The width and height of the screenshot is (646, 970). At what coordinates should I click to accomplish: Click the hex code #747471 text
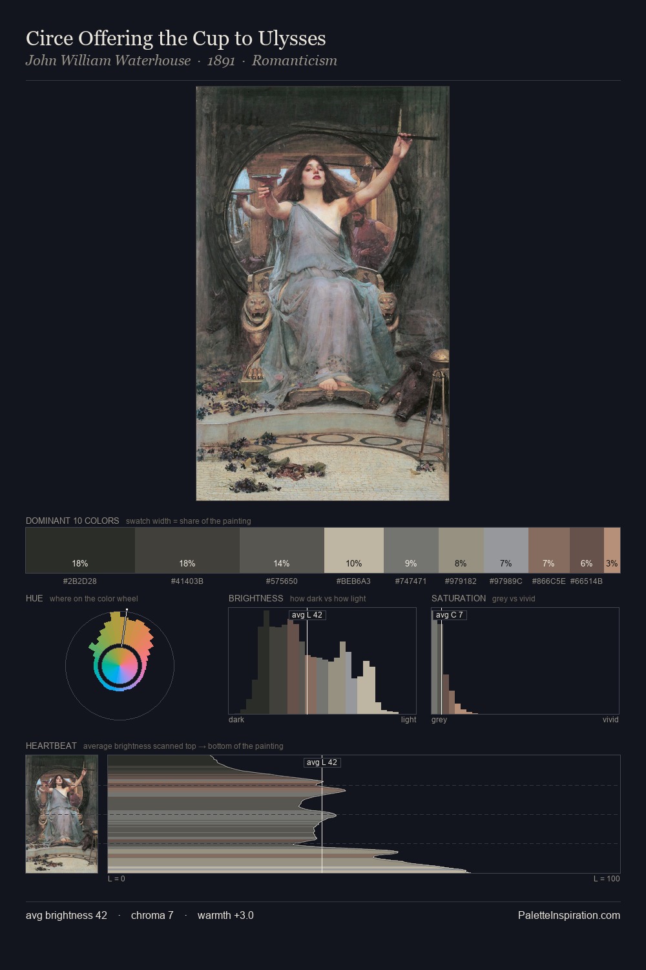click(x=411, y=581)
